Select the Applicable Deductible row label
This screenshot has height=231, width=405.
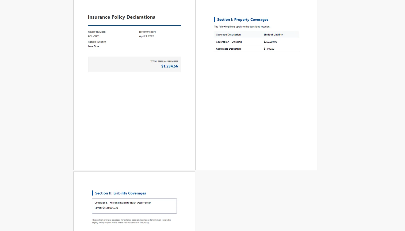tap(228, 49)
